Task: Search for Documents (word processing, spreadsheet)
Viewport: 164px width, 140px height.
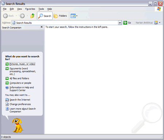Action: pos(23,71)
